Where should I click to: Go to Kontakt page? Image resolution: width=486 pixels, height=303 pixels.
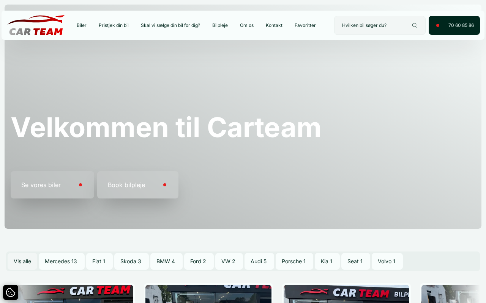pyautogui.click(x=274, y=25)
